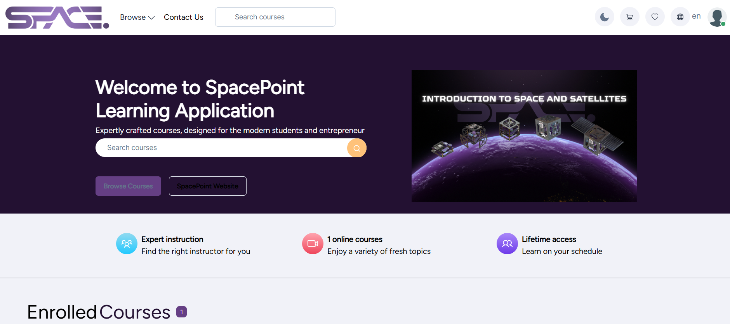Click 'Learn on your schedule' text
The image size is (730, 324).
(x=562, y=252)
